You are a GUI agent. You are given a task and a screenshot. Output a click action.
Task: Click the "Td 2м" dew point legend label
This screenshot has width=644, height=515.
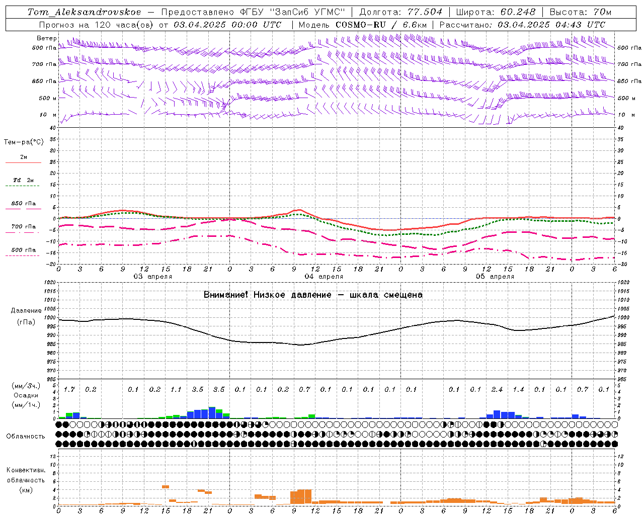(x=24, y=180)
